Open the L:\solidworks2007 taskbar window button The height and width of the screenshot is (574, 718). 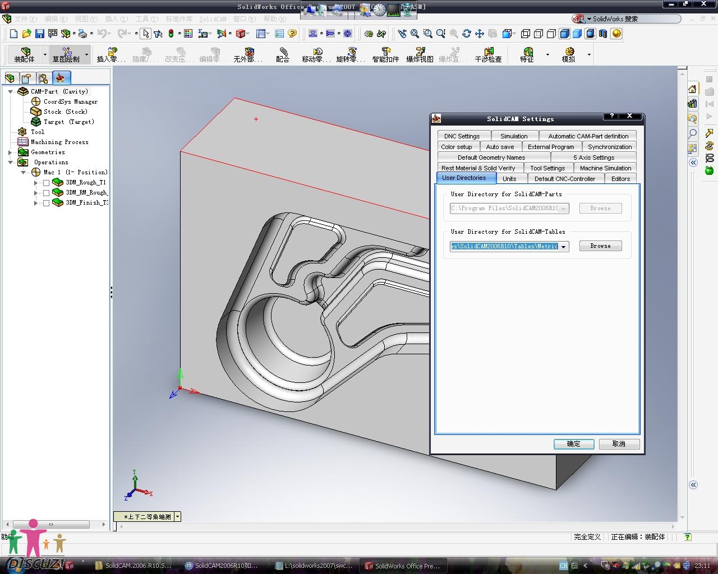(x=314, y=566)
